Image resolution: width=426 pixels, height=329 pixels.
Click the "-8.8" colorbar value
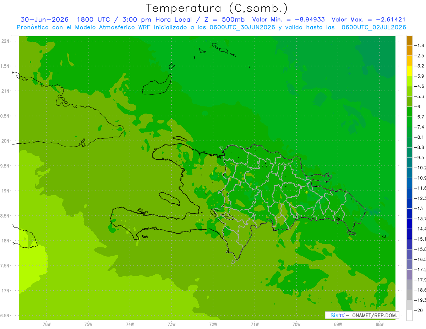click(420, 147)
